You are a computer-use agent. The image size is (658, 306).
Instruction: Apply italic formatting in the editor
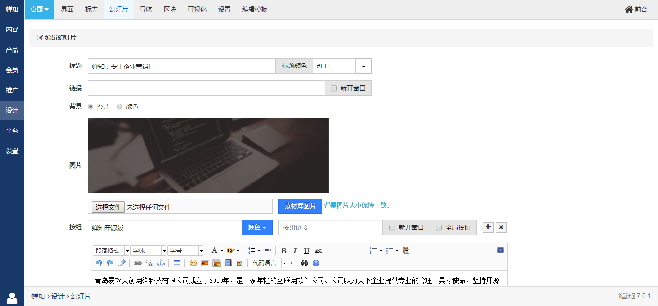[x=295, y=251]
